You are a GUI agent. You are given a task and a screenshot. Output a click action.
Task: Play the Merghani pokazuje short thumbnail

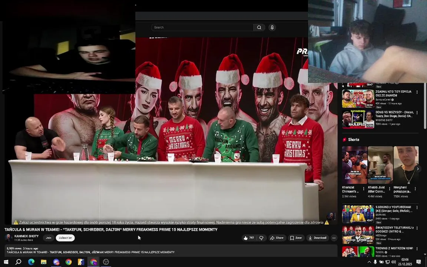tap(406, 165)
